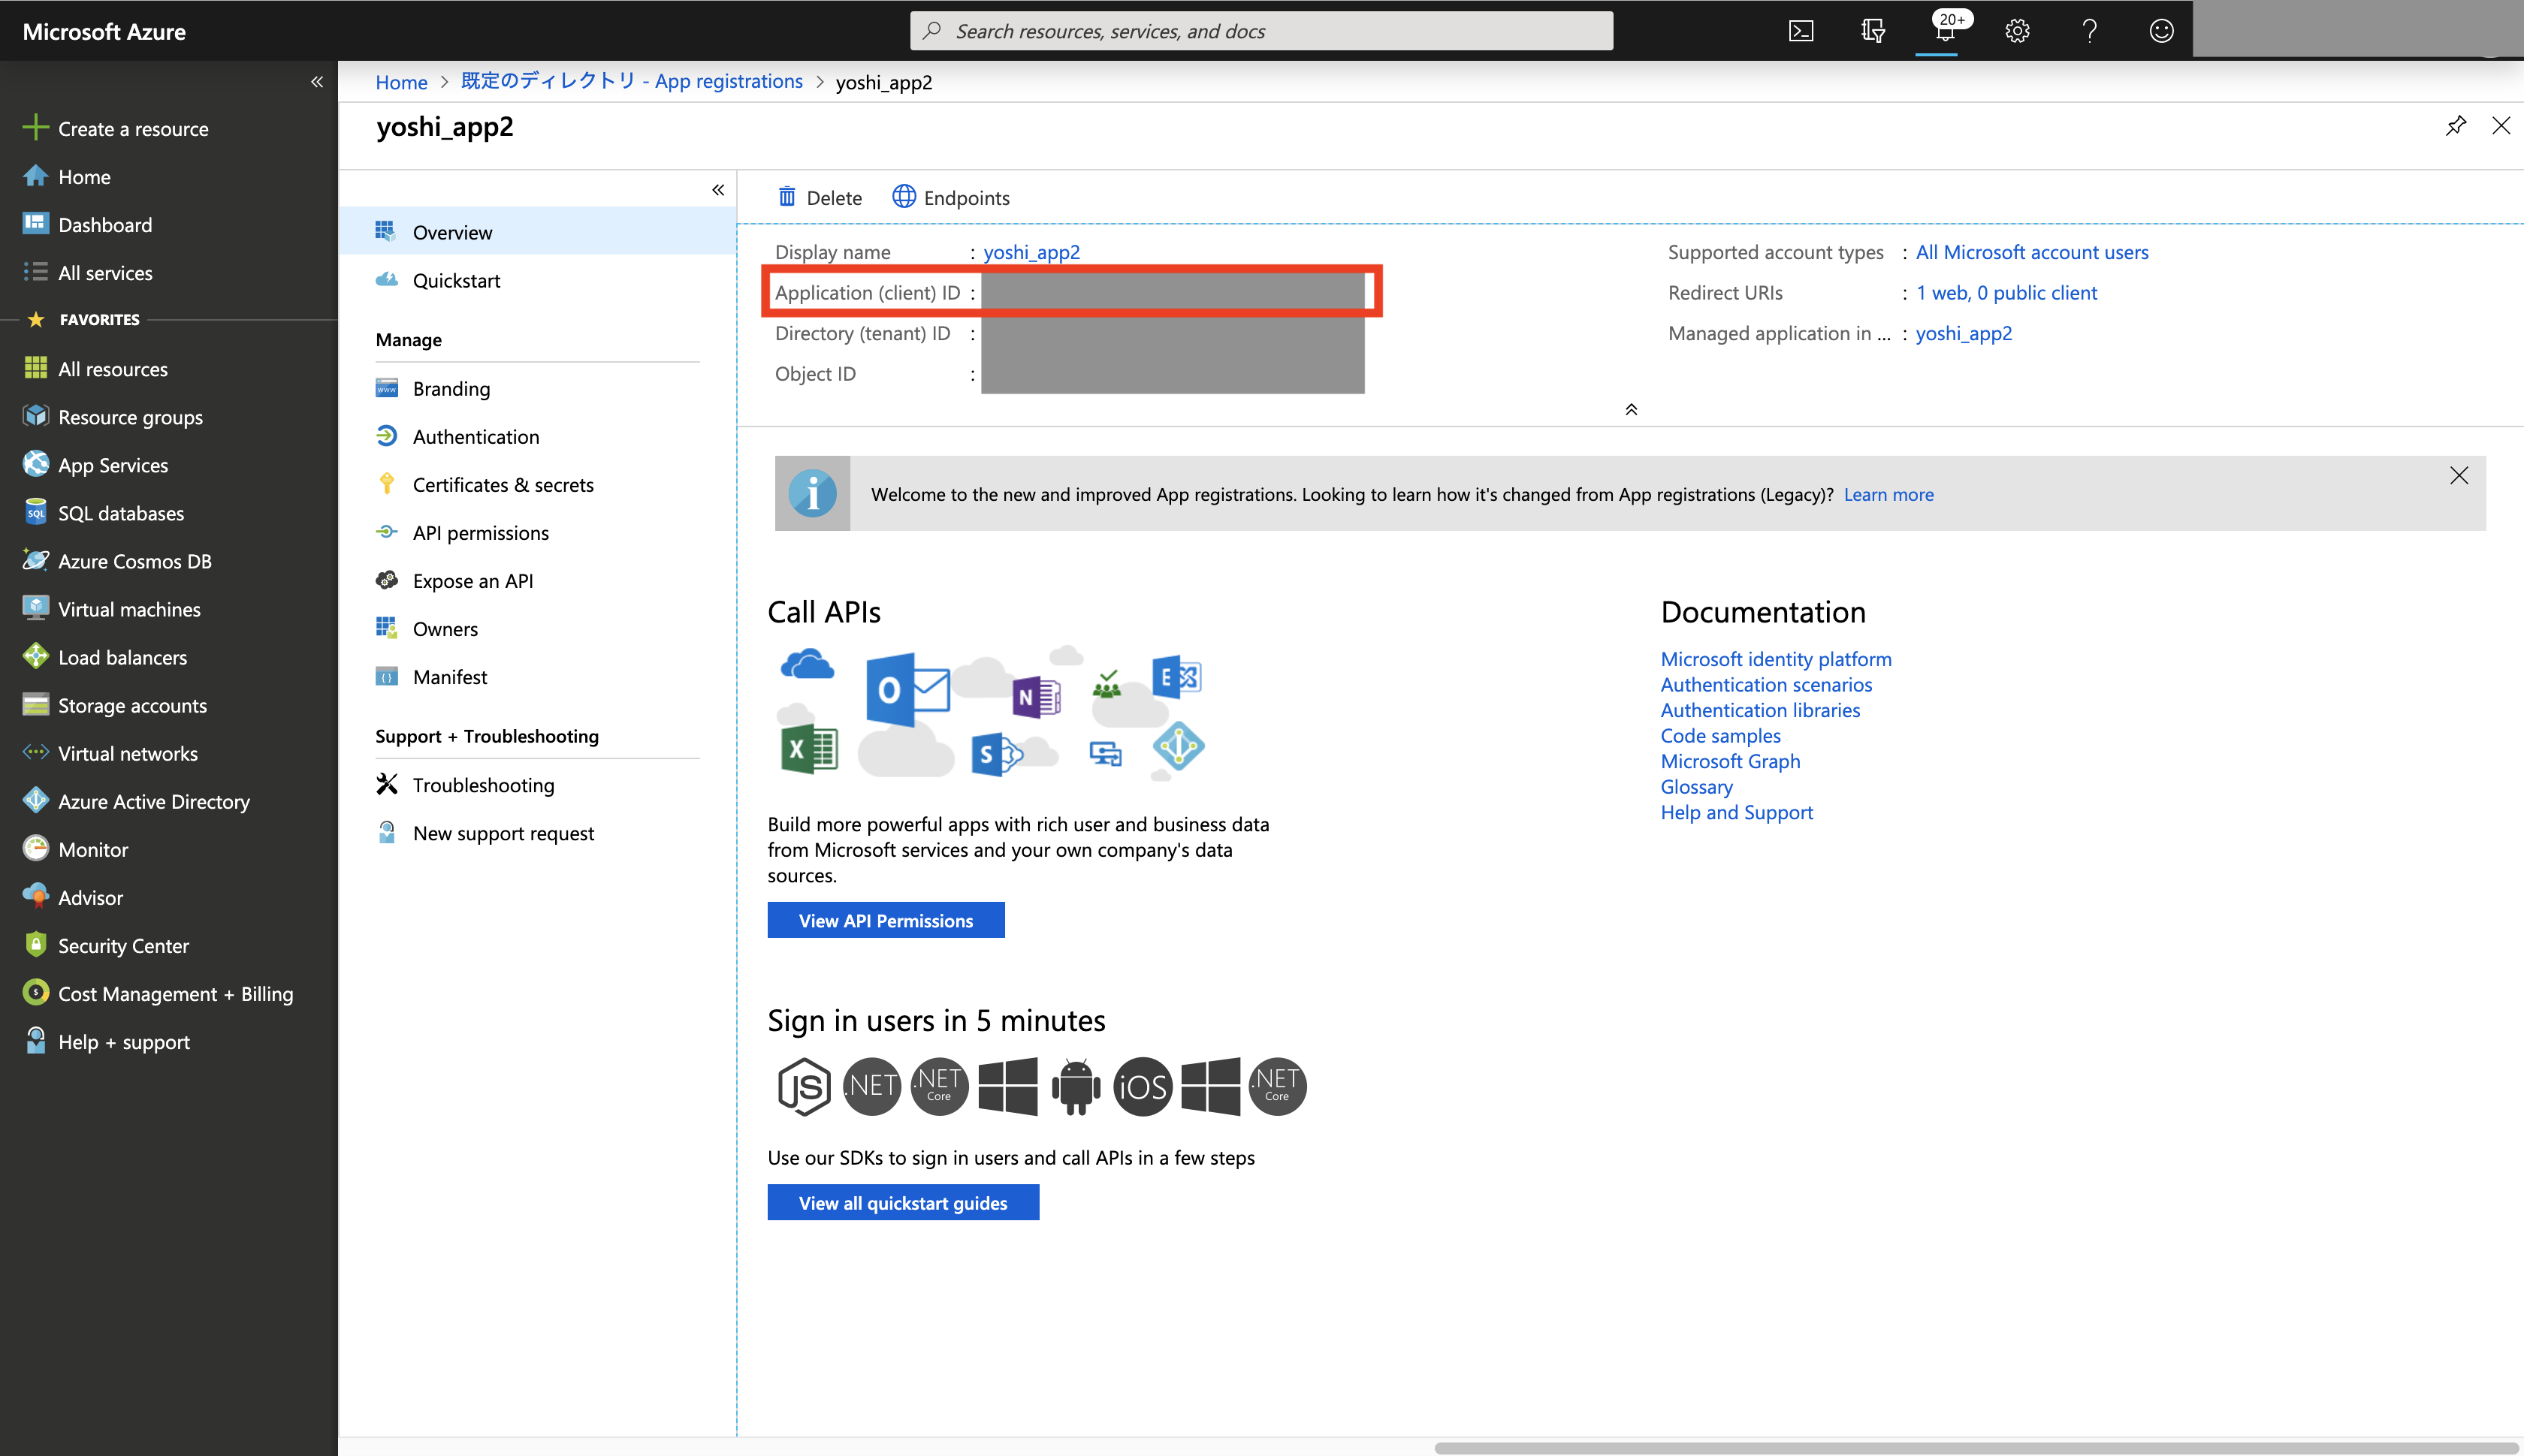Screen dimensions: 2524x1456
Task: Open Cloud Shell from top bar
Action: pyautogui.click(x=1801, y=31)
